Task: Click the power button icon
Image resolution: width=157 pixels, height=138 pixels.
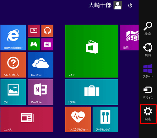Action: click(130, 5)
